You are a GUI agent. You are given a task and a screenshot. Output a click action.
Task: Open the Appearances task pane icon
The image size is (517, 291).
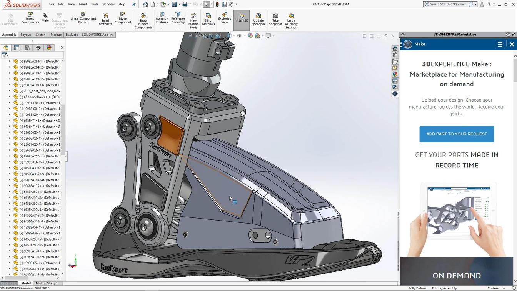(x=395, y=74)
